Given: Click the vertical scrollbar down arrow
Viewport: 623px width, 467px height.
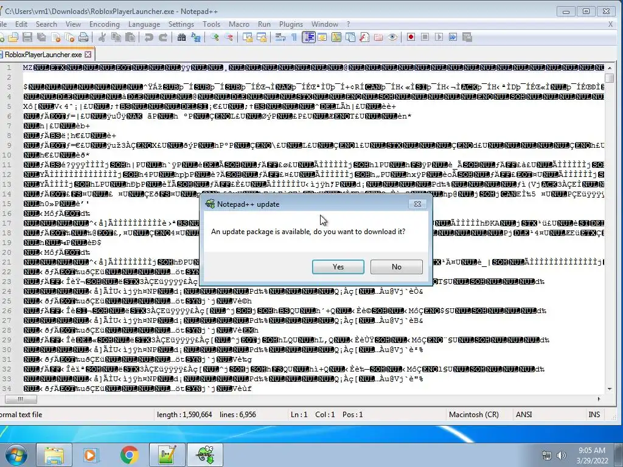Looking at the screenshot, I should coord(610,389).
